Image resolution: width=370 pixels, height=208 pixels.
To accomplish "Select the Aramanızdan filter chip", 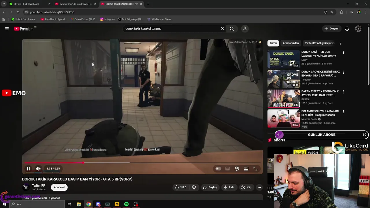I will (x=291, y=43).
